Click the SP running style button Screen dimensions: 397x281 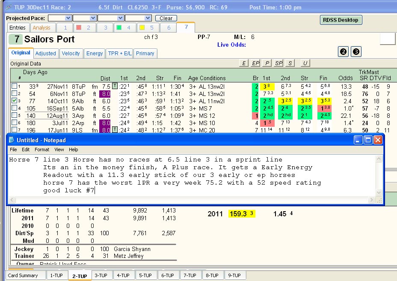click(x=278, y=63)
